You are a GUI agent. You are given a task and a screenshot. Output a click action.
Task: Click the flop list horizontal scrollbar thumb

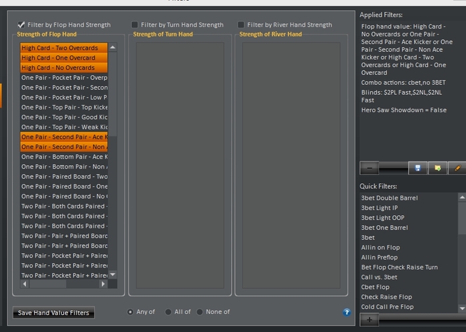coord(47,284)
